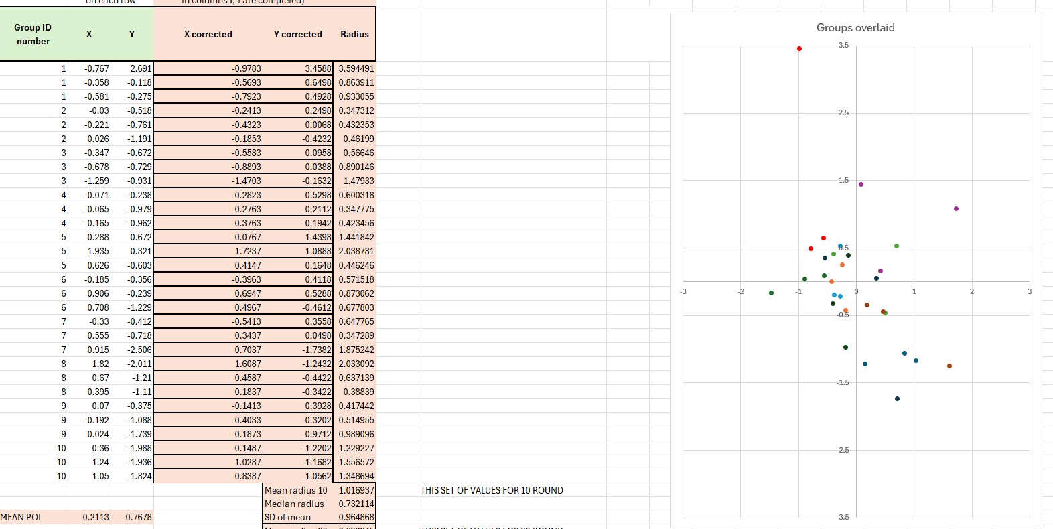
Task: Select the radius cell 3.594491
Action: [354, 68]
